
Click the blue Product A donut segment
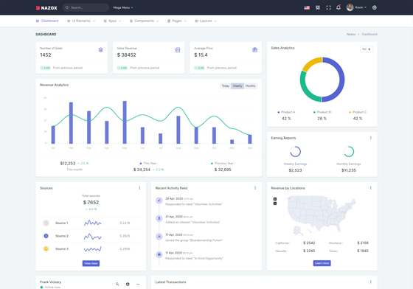point(341,79)
